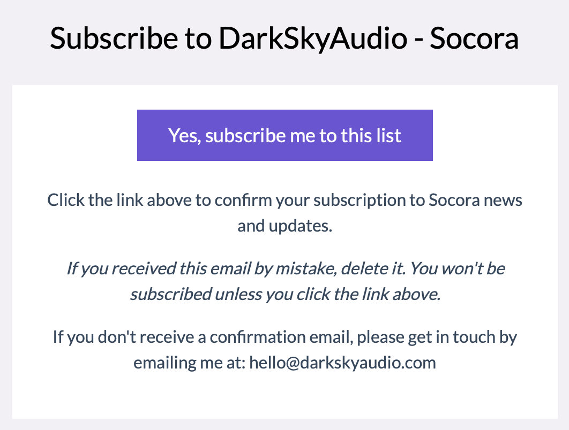Click the italic "If you received this email" line

coord(286,269)
